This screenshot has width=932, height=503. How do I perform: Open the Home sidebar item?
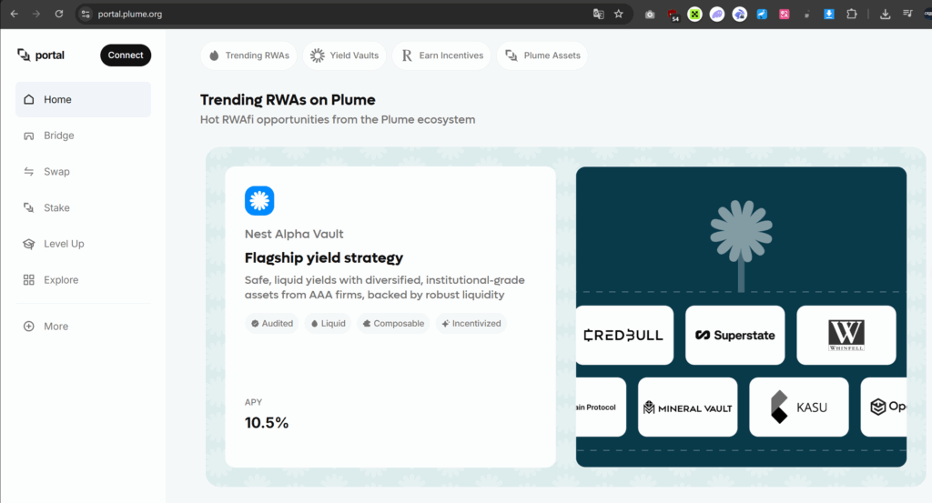(83, 99)
